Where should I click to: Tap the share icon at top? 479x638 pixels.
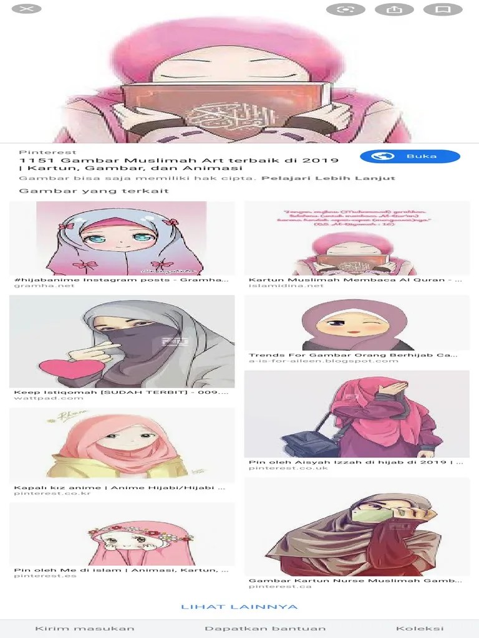(x=394, y=9)
